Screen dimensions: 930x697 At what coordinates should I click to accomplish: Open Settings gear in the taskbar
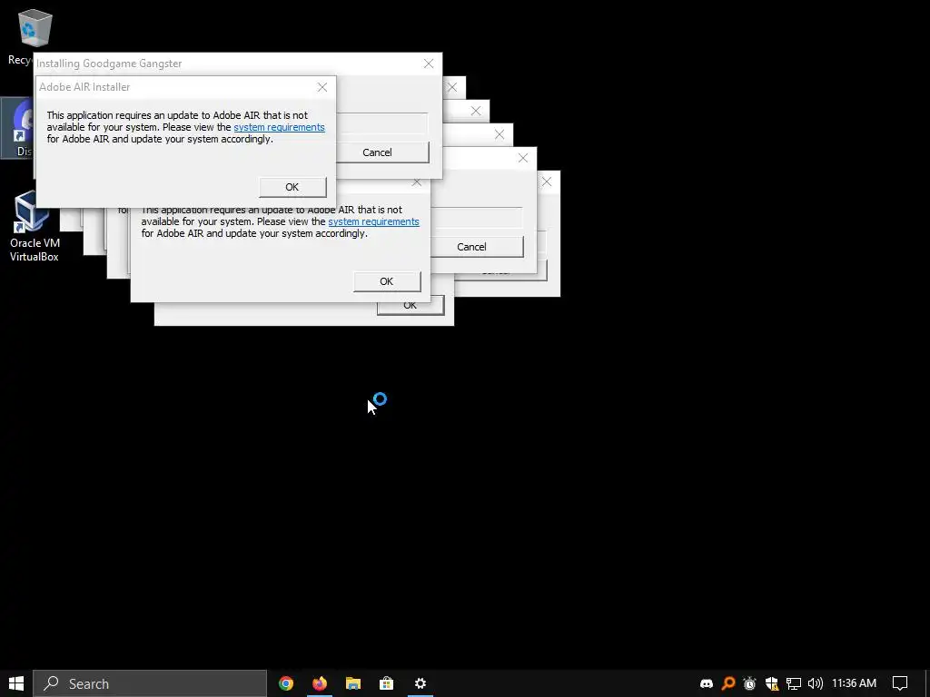(x=420, y=683)
